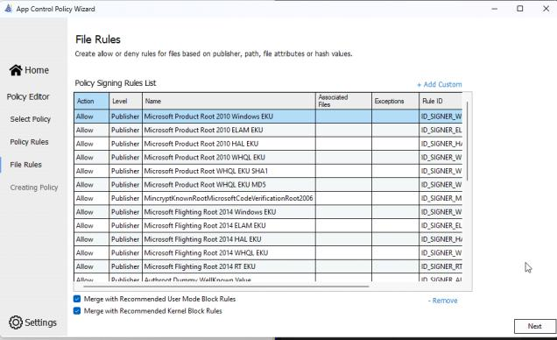Click ID_SIGNER_RT rule ID cell
Screen dimensions: 557x340
(441, 266)
